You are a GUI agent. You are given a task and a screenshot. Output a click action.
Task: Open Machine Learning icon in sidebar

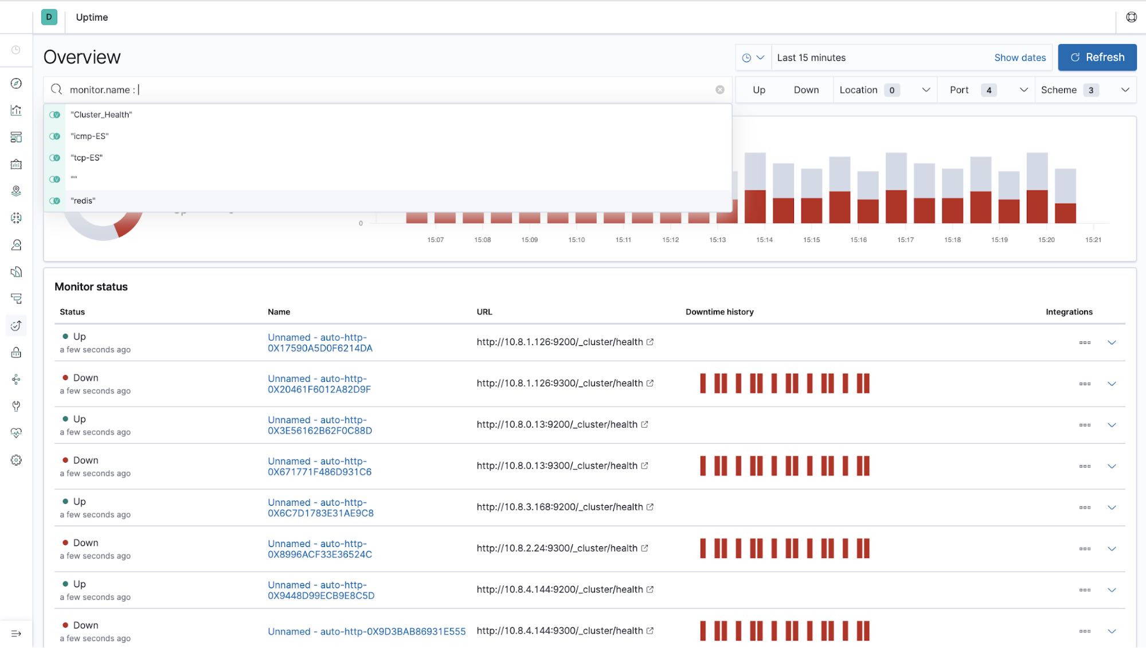[x=16, y=218]
